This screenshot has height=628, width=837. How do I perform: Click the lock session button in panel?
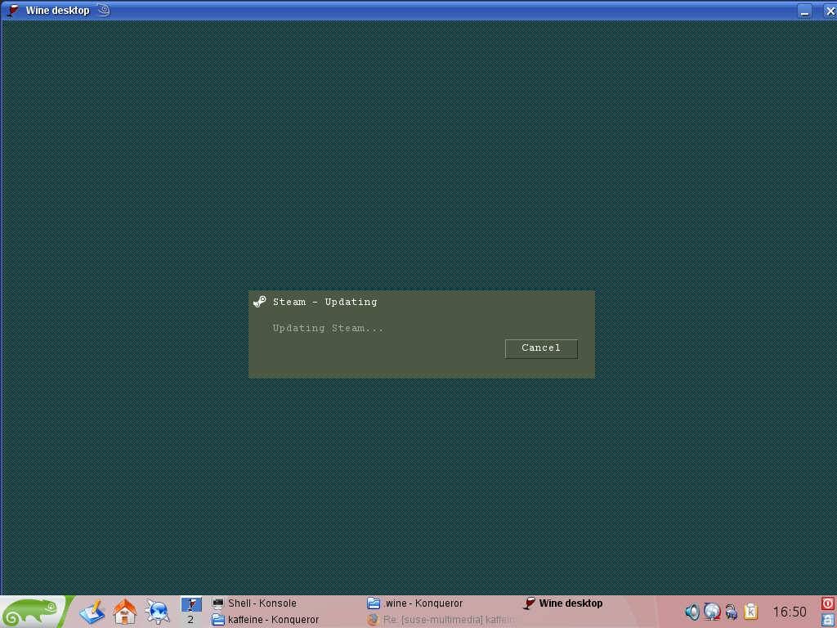pyautogui.click(x=828, y=620)
